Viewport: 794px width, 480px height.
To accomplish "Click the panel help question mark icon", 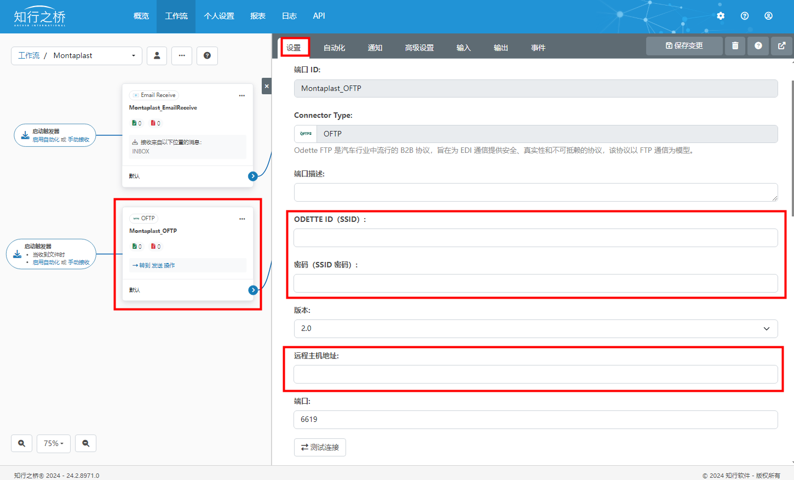I will click(758, 46).
